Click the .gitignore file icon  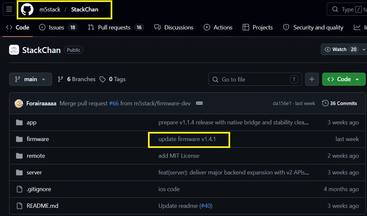click(19, 189)
